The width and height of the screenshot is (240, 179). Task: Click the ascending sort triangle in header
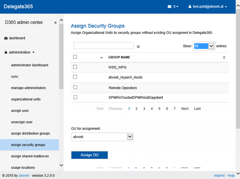(x=101, y=57)
